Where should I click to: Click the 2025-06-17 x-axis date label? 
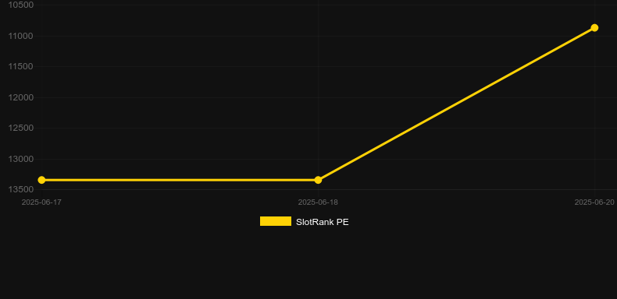point(41,202)
